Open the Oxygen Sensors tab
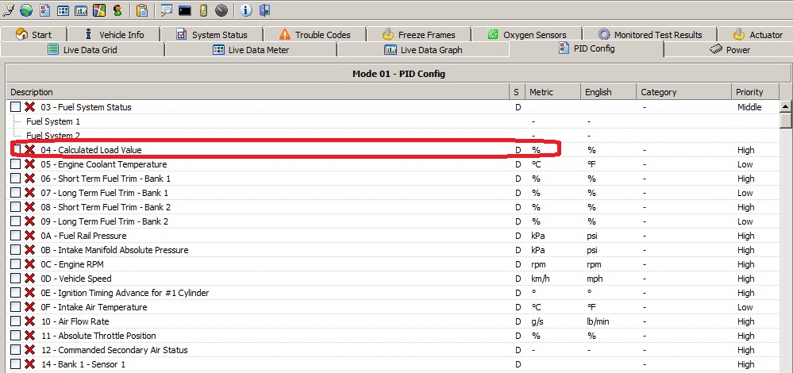This screenshot has width=793, height=373. click(x=526, y=34)
